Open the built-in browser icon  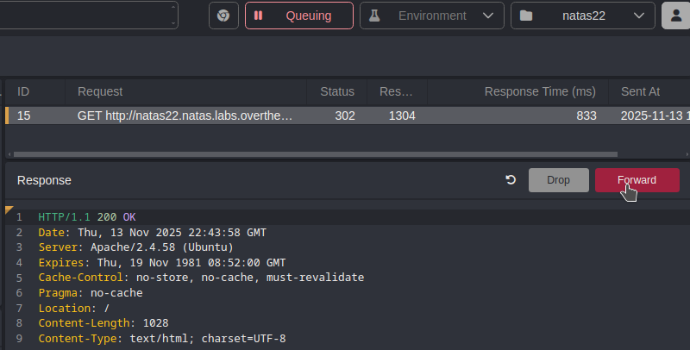pyautogui.click(x=223, y=16)
